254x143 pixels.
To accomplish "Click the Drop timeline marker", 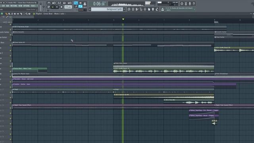I will click(216, 22).
